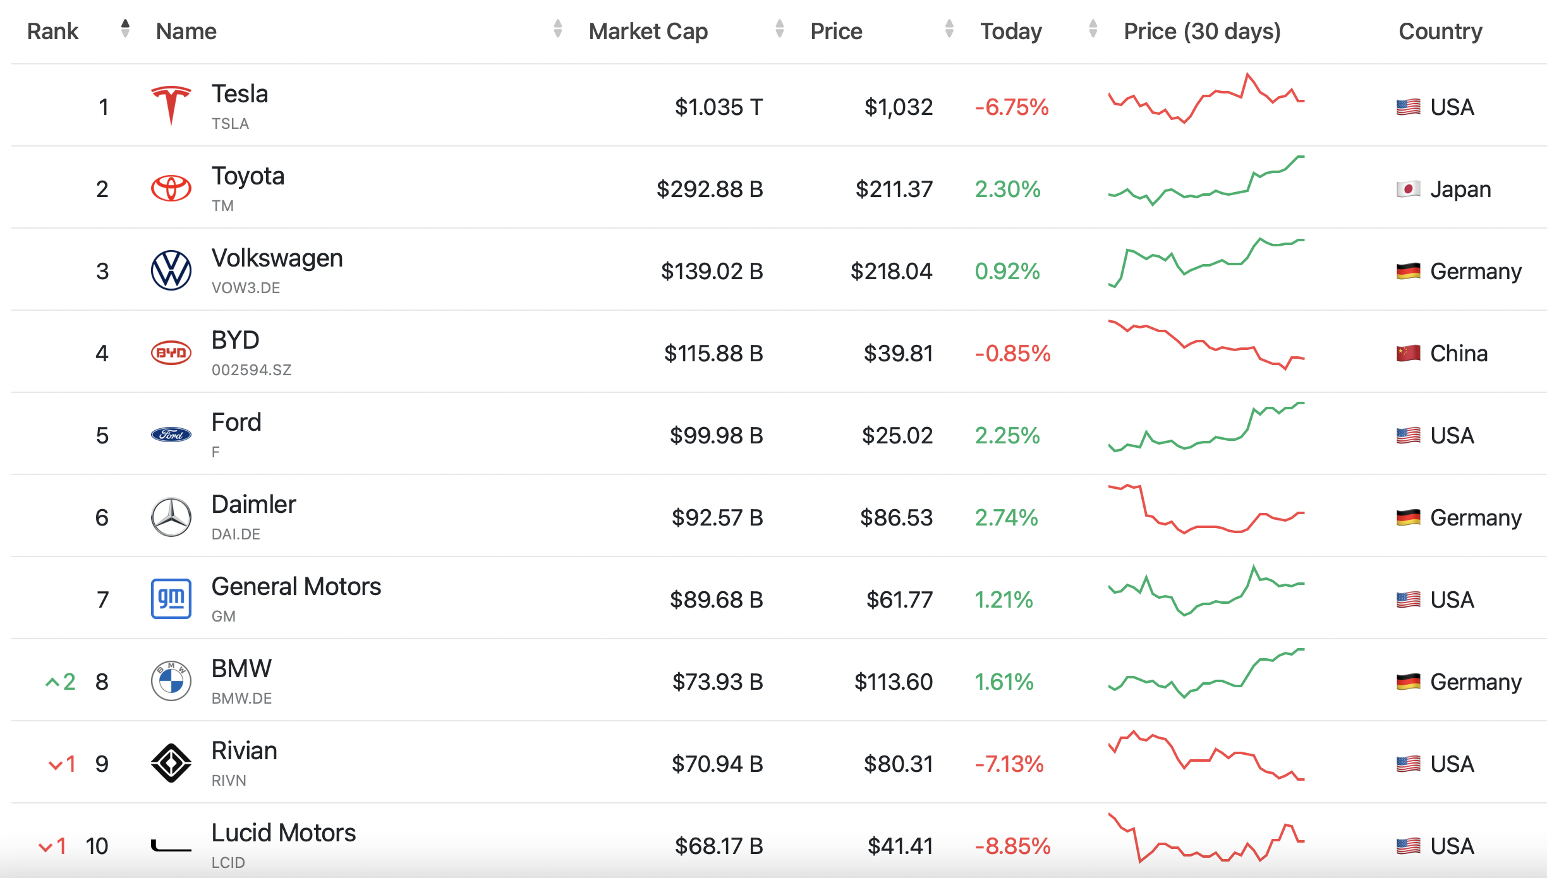Click the Today column header
Screen dimensions: 1547x878
pos(1010,31)
